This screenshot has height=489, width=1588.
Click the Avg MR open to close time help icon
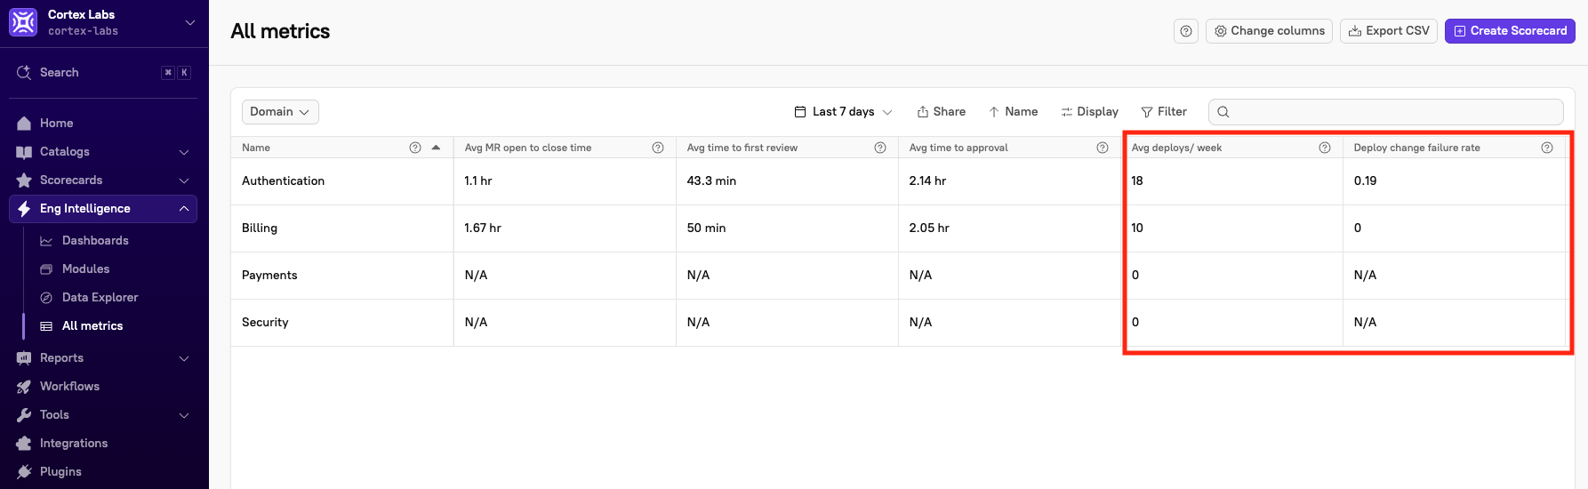coord(658,148)
